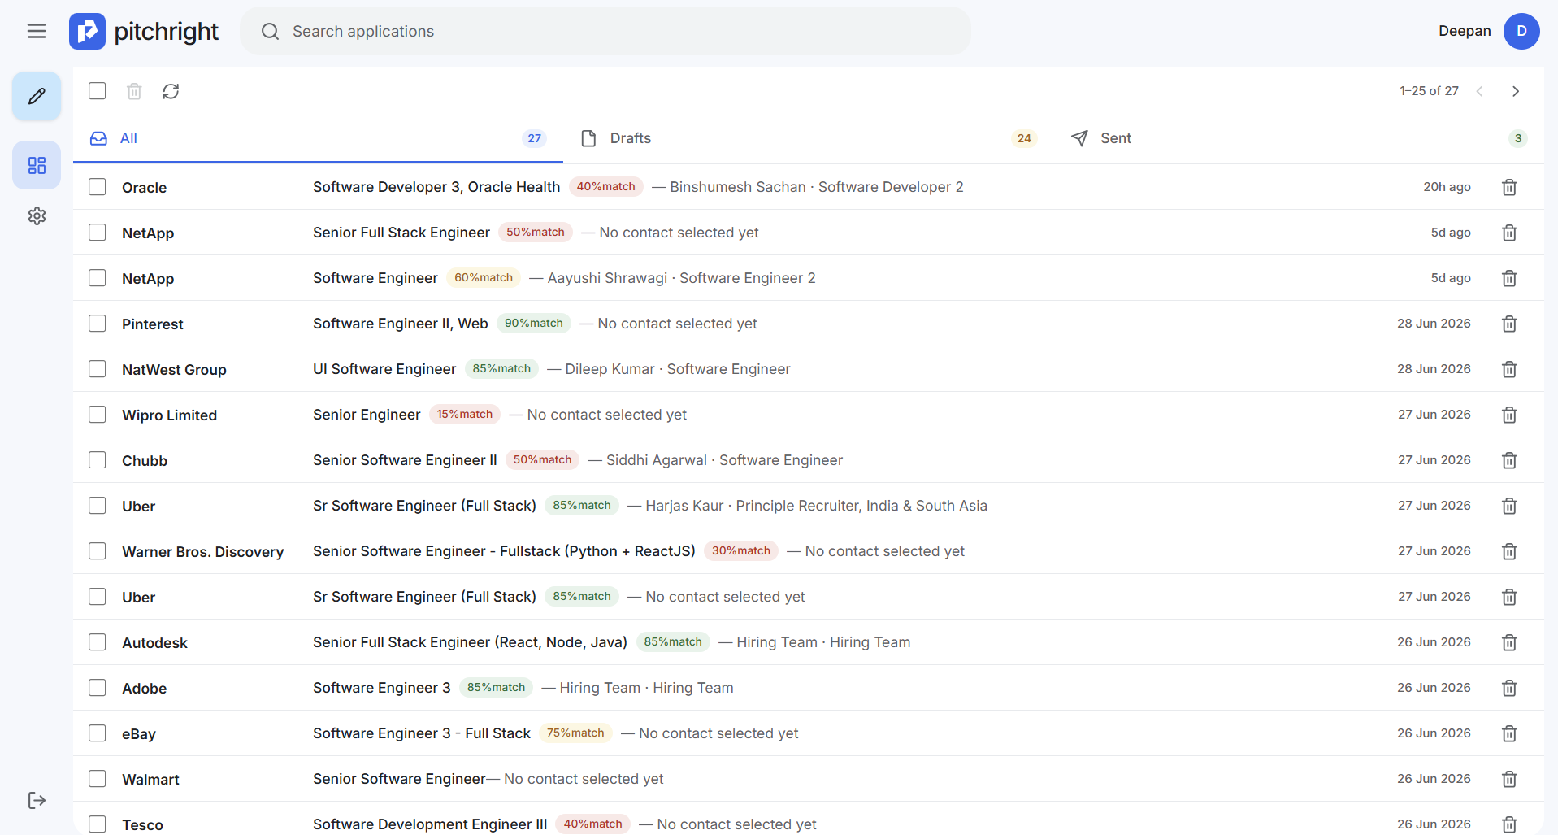Open Senior Software Engineer II at Chubb

405,460
